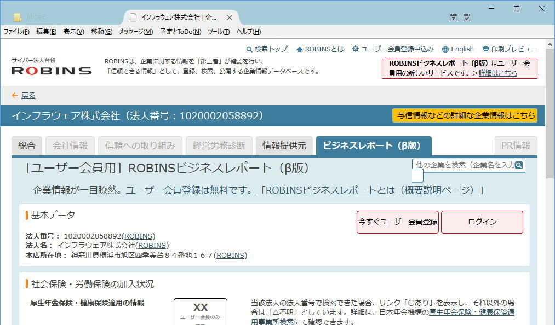Viewport: 555px width, 325px height.
Task: Click the 厚生年金保険・健康保険適用の情報 label
Action: point(87,303)
